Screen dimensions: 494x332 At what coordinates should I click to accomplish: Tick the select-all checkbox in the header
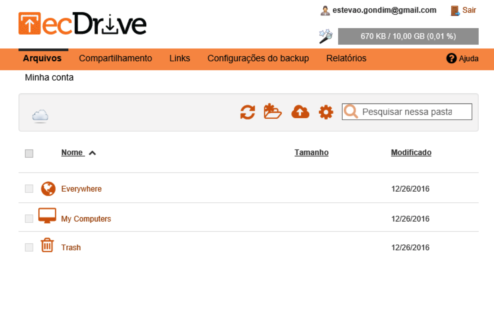(29, 153)
